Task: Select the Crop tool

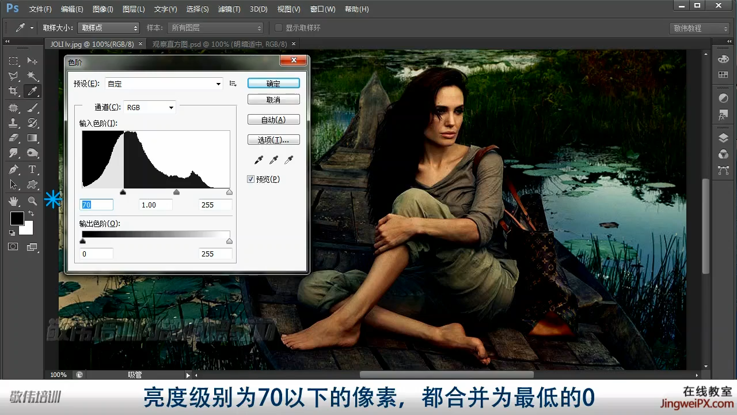Action: [x=13, y=91]
